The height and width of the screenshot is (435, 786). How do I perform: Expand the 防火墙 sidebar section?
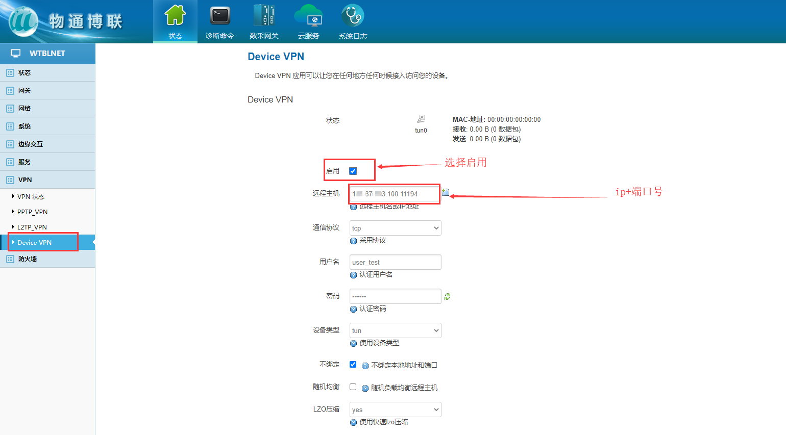47,259
